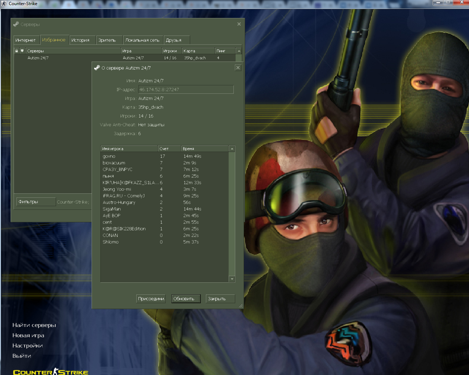Select player Shlomo
Image resolution: width=469 pixels, height=375 pixels.
pos(165,242)
